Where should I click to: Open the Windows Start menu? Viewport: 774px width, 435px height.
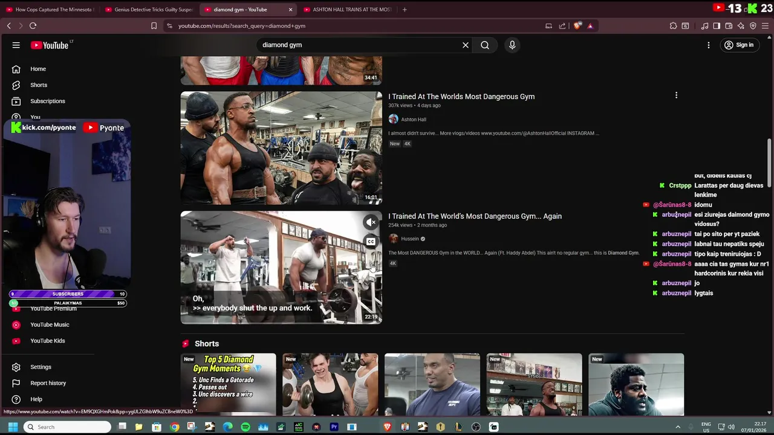pyautogui.click(x=13, y=427)
